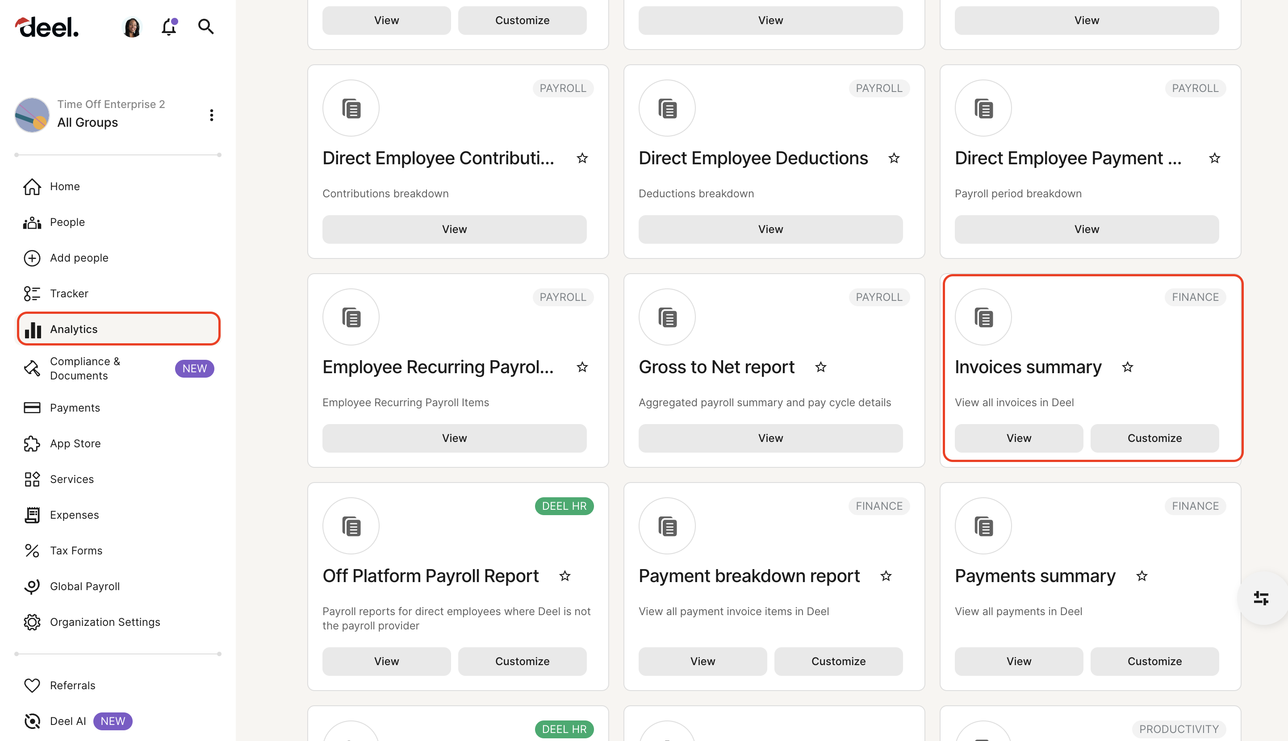Screen dimensions: 1288x741
Task: Open the three-dot menu for Time Off Enterprise 2
Action: coord(212,115)
